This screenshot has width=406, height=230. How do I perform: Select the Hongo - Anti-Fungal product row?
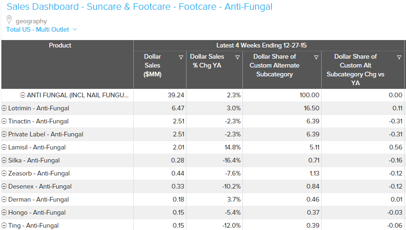click(x=37, y=212)
